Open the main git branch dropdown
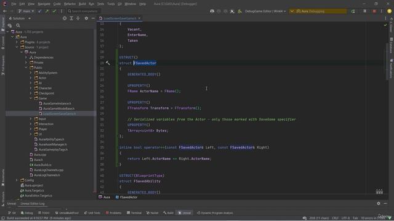Screen dimensions: 394x221 pyautogui.click(x=26, y=11)
